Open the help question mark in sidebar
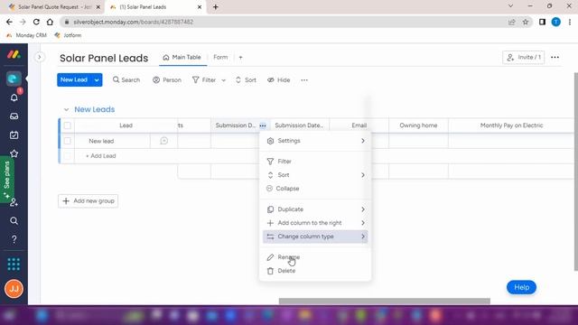Viewport: 578px width, 325px height. point(14,239)
